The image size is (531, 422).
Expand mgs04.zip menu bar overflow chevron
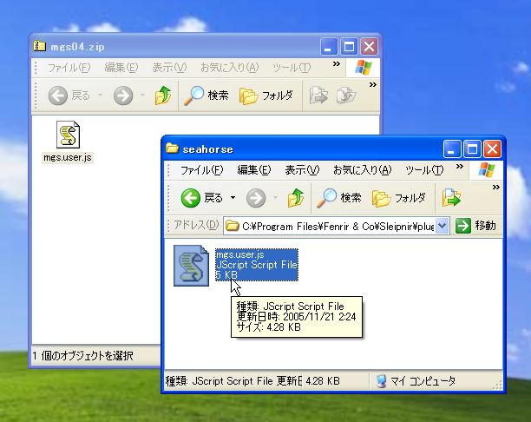click(x=336, y=63)
